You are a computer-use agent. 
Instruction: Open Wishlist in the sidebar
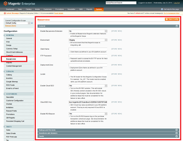[9, 104]
